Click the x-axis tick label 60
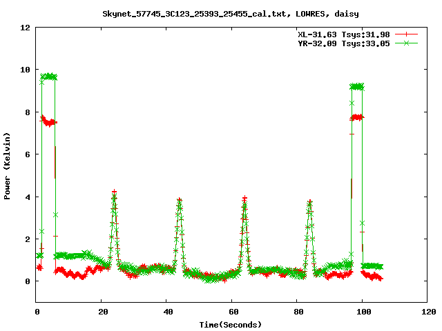This screenshot has width=442, height=331. pos(233,312)
